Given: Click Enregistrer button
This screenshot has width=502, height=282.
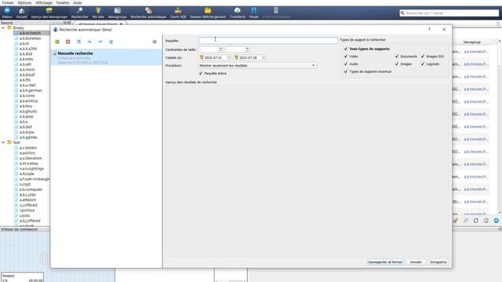Looking at the screenshot, I should point(438,262).
